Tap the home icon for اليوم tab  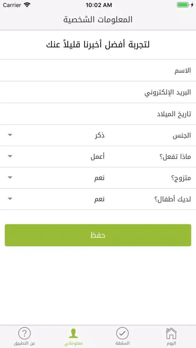pyautogui.click(x=171, y=333)
